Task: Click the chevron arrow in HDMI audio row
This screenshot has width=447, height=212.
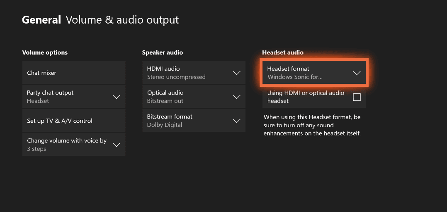Action: (236, 73)
